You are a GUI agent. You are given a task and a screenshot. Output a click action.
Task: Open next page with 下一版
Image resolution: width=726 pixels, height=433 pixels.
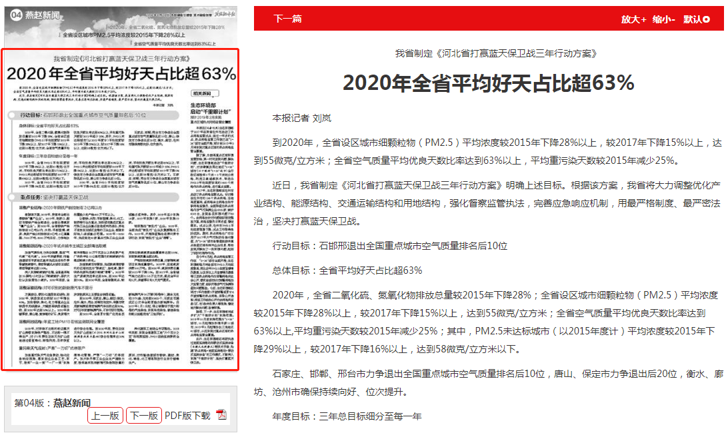(x=143, y=416)
